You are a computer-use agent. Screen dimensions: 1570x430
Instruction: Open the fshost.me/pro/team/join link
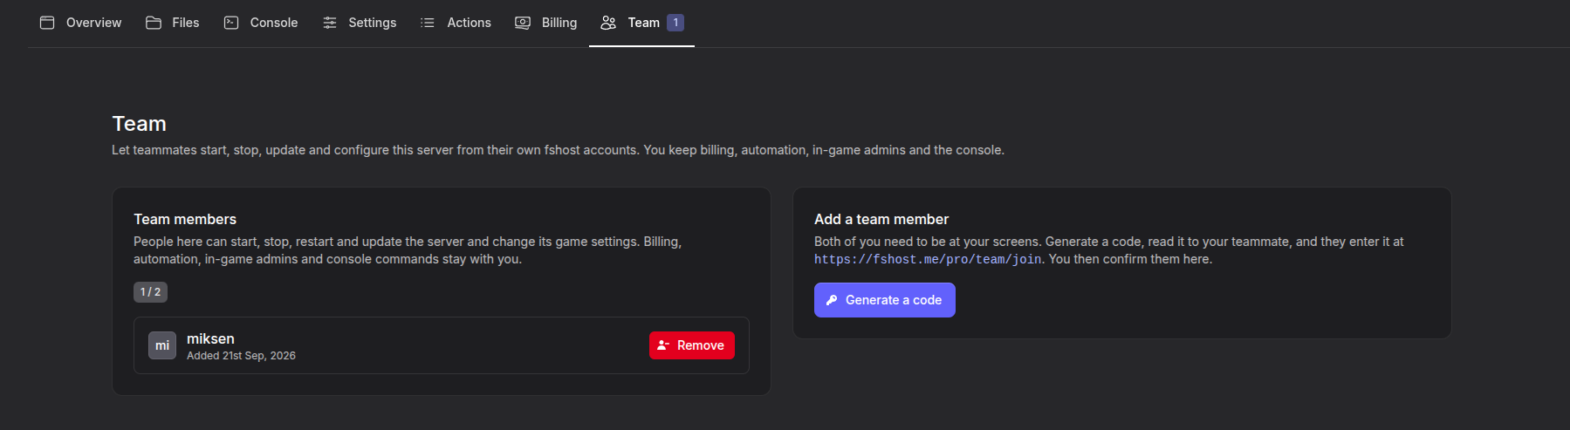tap(928, 259)
